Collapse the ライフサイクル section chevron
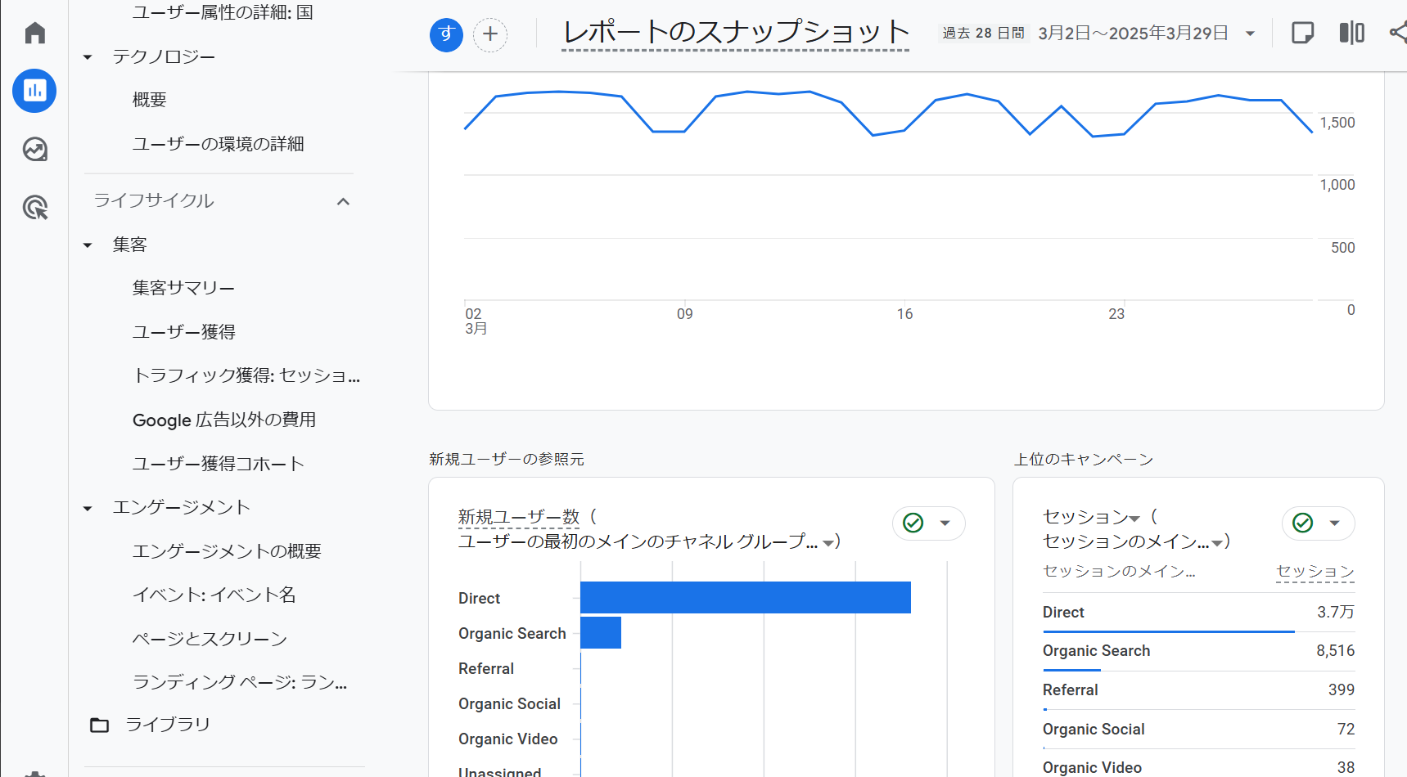This screenshot has height=777, width=1407. 343,201
